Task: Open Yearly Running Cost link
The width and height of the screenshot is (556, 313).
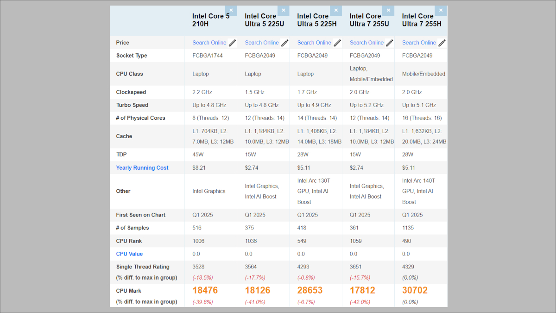Action: 142,168
